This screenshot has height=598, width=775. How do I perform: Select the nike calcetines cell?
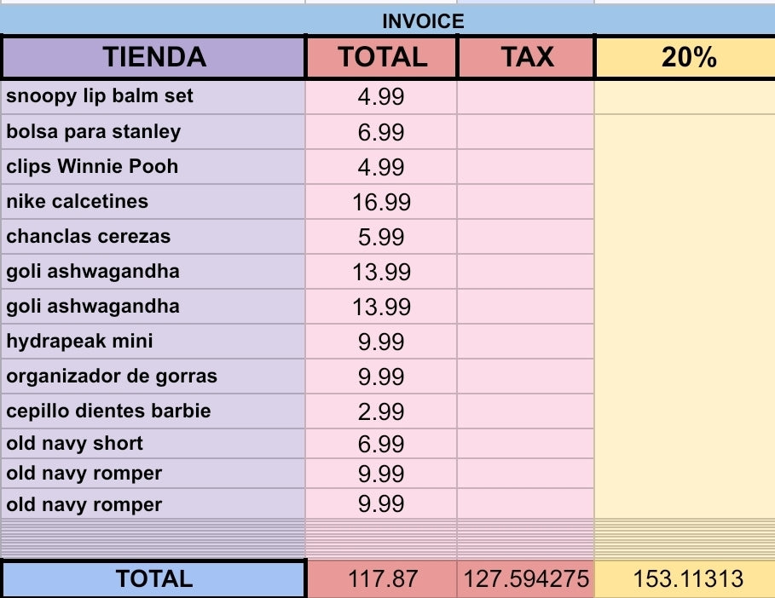[x=153, y=201]
